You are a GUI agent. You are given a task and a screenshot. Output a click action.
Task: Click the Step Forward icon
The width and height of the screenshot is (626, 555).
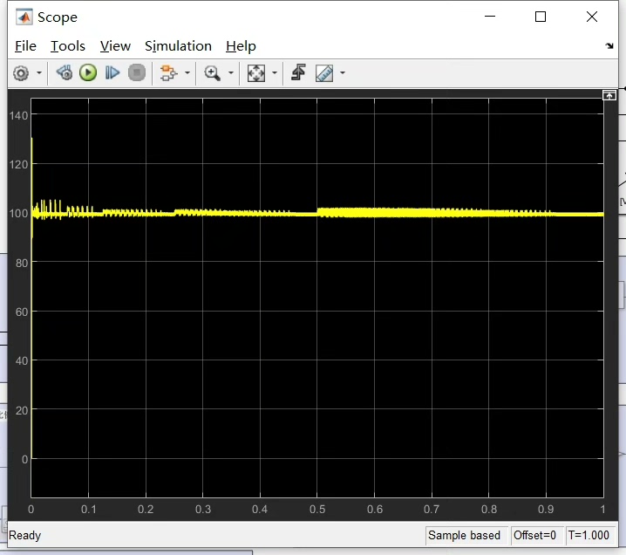[112, 73]
